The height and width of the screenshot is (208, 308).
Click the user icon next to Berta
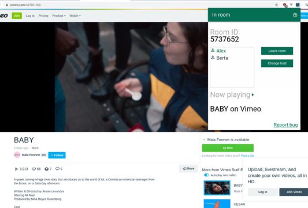[213, 58]
